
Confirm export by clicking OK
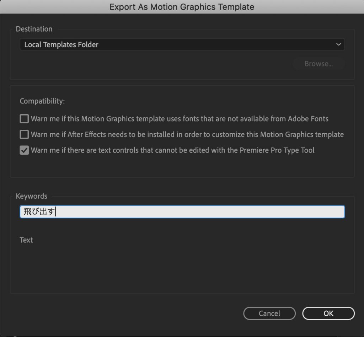pos(328,313)
